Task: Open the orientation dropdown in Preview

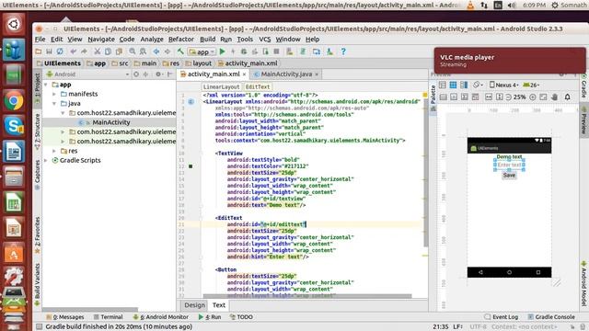Action: (x=479, y=85)
